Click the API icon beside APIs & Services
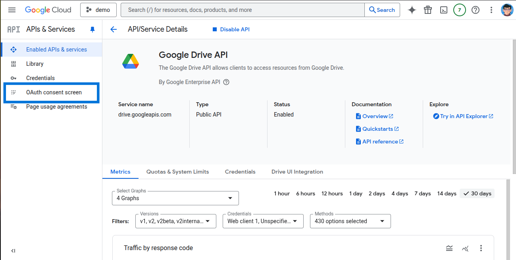516x260 pixels. [13, 29]
